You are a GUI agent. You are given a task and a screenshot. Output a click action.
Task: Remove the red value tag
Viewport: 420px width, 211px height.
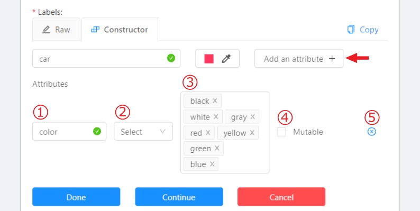click(208, 133)
